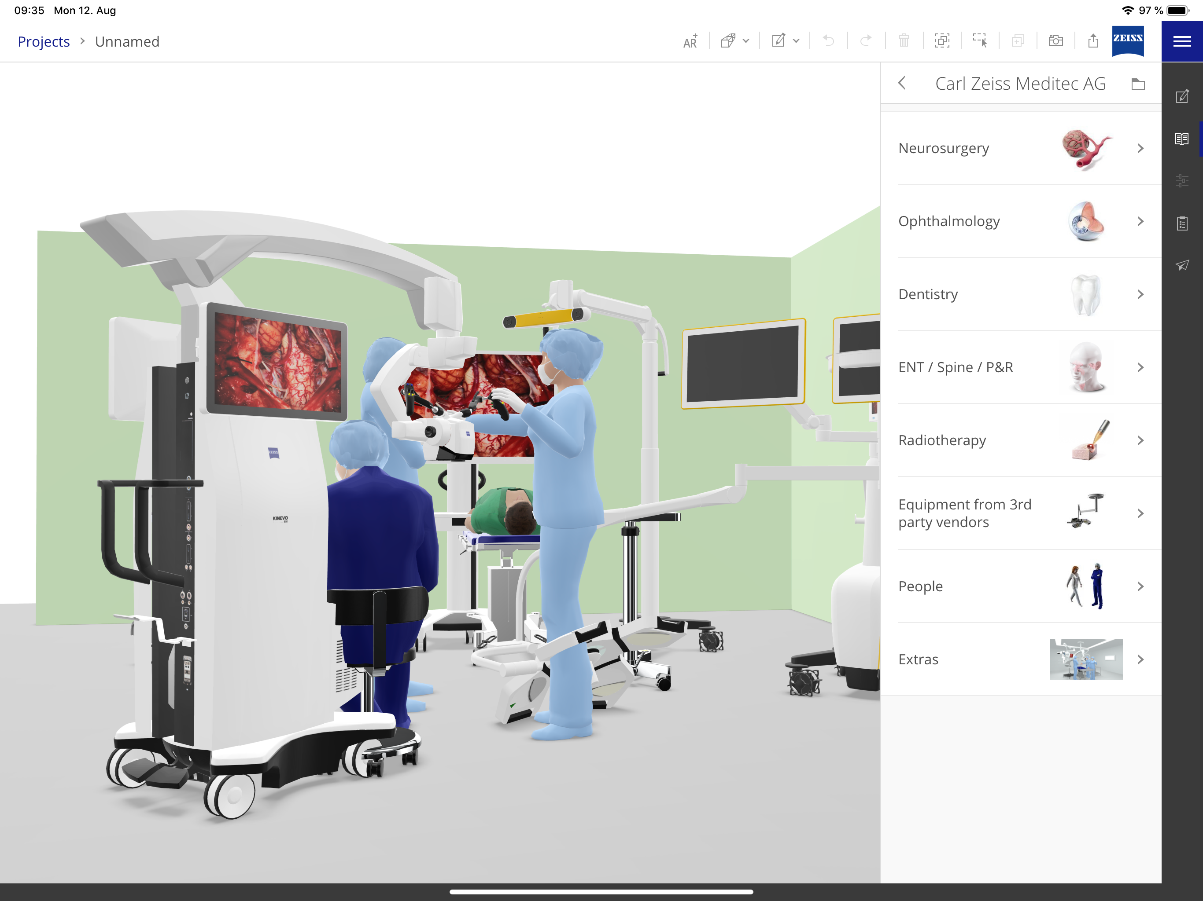Activate the marquee selection tool

pos(980,41)
